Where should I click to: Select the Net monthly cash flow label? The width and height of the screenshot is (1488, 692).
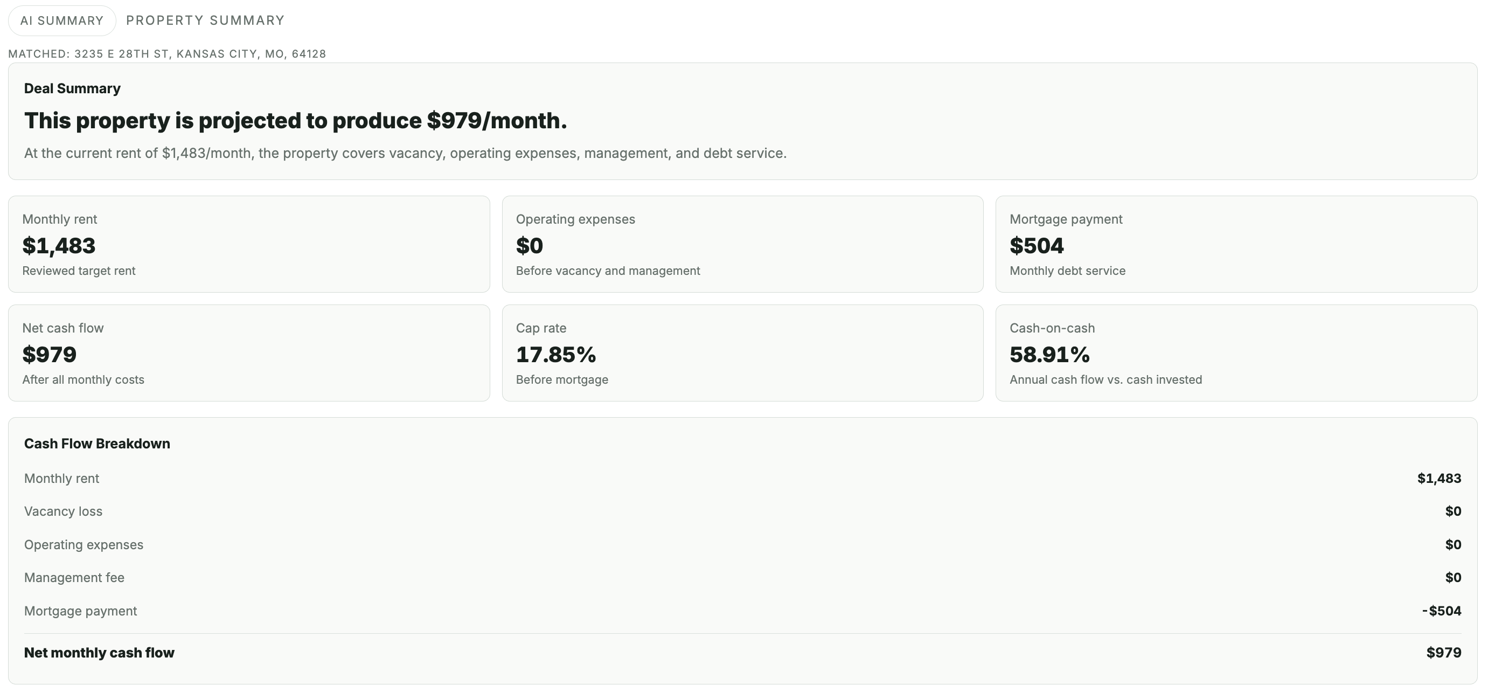click(x=99, y=653)
